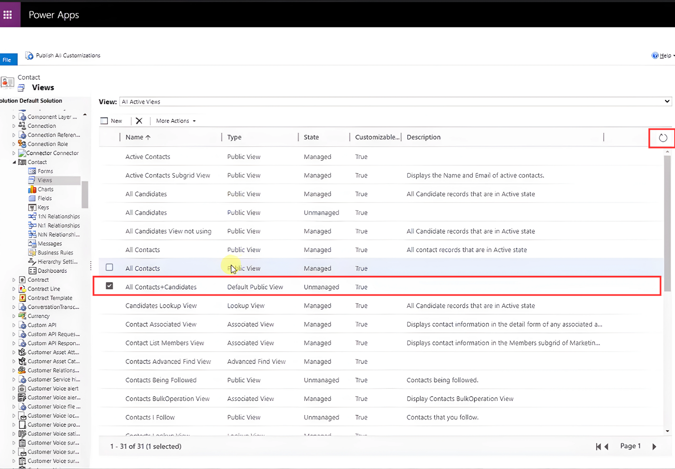Select ConversationTransc... tree item
This screenshot has width=675, height=469.
[x=53, y=307]
